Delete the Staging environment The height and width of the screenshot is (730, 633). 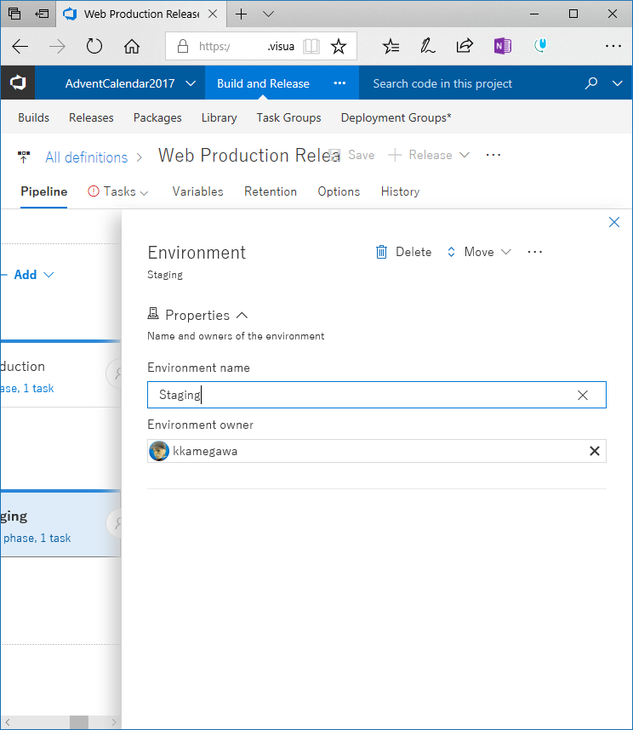[x=403, y=252]
